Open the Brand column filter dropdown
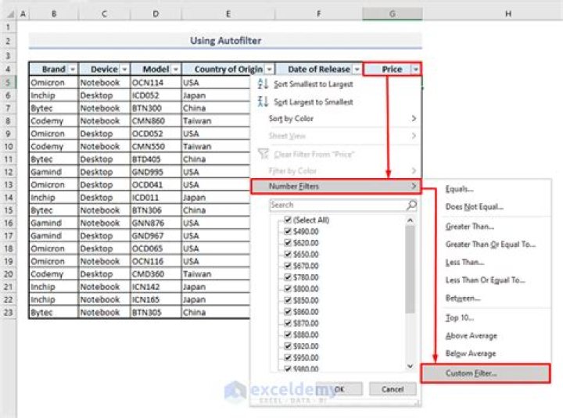 73,70
